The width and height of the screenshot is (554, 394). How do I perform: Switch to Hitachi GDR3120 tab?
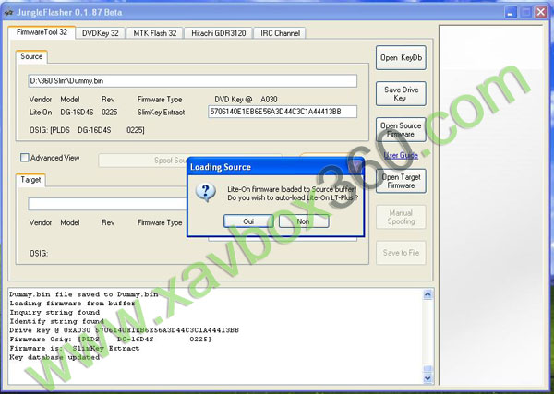pos(218,33)
